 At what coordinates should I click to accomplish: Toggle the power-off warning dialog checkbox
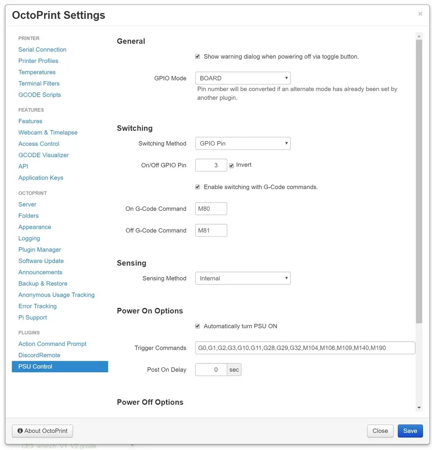197,57
